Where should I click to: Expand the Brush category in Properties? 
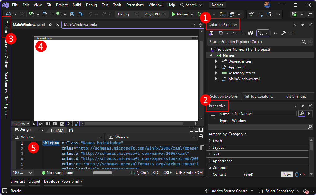click(x=210, y=140)
